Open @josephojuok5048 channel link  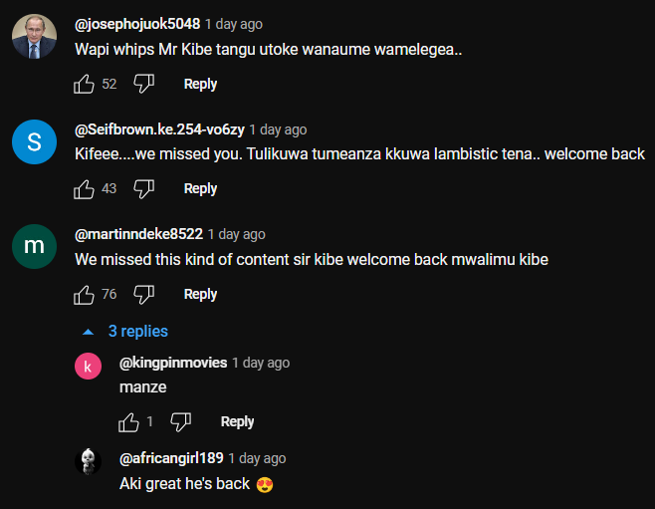pyautogui.click(x=137, y=23)
